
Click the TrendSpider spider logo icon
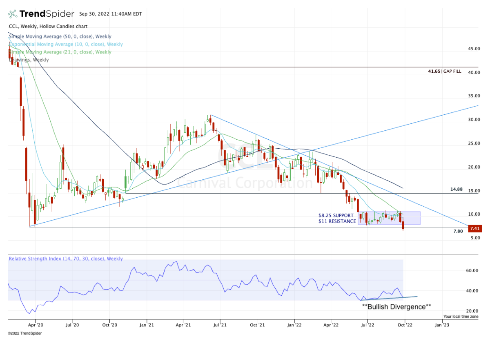pyautogui.click(x=13, y=14)
